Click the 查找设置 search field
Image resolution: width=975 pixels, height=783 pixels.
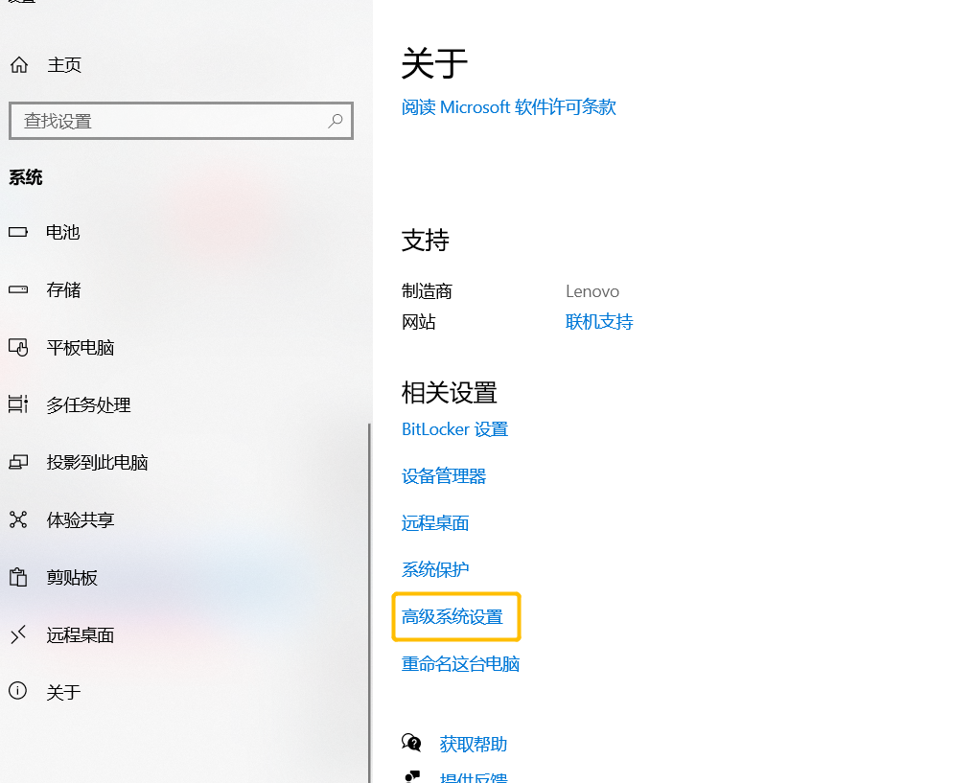click(x=181, y=121)
